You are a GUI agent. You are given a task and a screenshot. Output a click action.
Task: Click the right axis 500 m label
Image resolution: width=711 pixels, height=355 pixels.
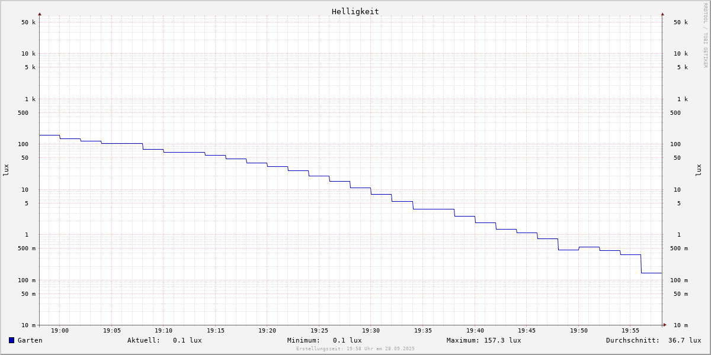coord(679,248)
